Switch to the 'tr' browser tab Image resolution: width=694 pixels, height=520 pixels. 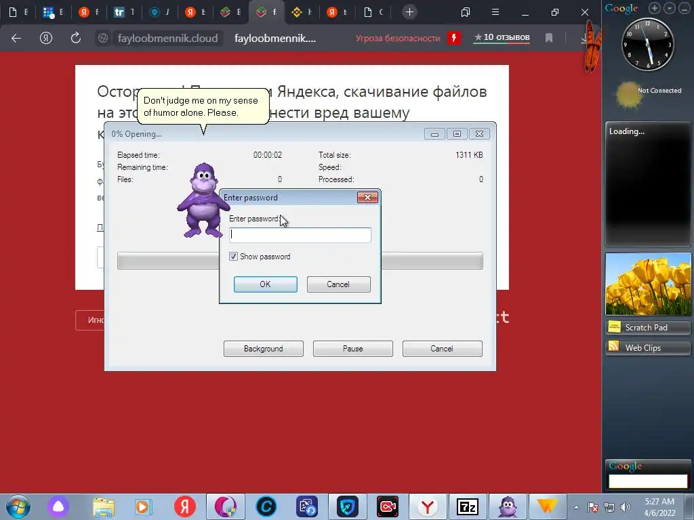[x=123, y=12]
